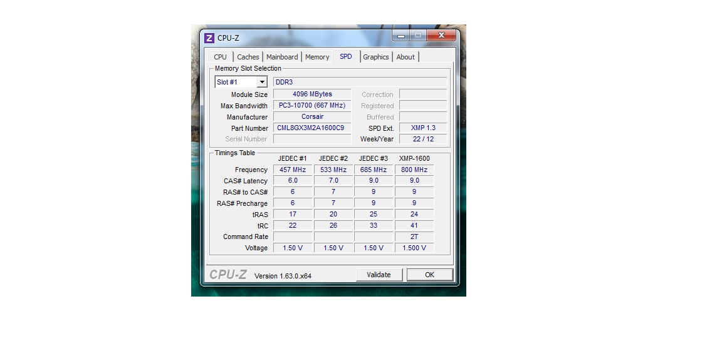The height and width of the screenshot is (341, 722).
Task: Select the XMP 1.3 SPD Ext. value
Action: (x=423, y=128)
